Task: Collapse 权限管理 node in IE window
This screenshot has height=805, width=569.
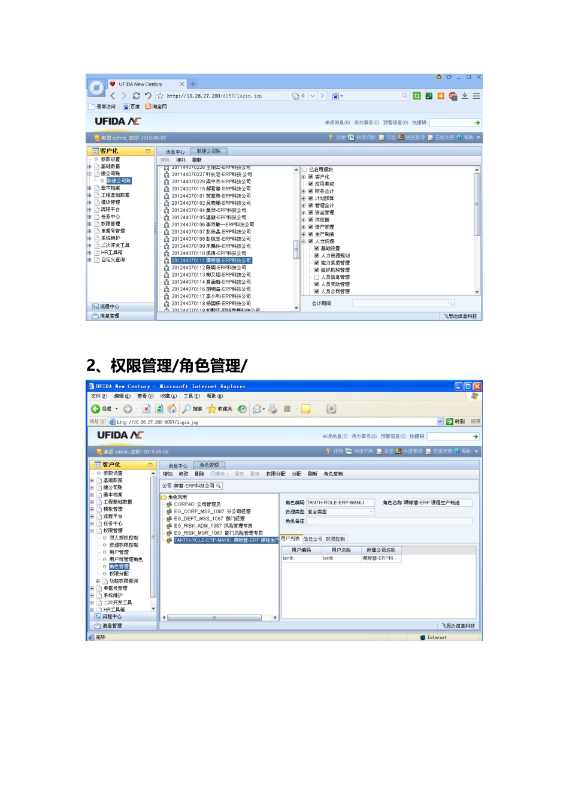Action: (x=92, y=531)
